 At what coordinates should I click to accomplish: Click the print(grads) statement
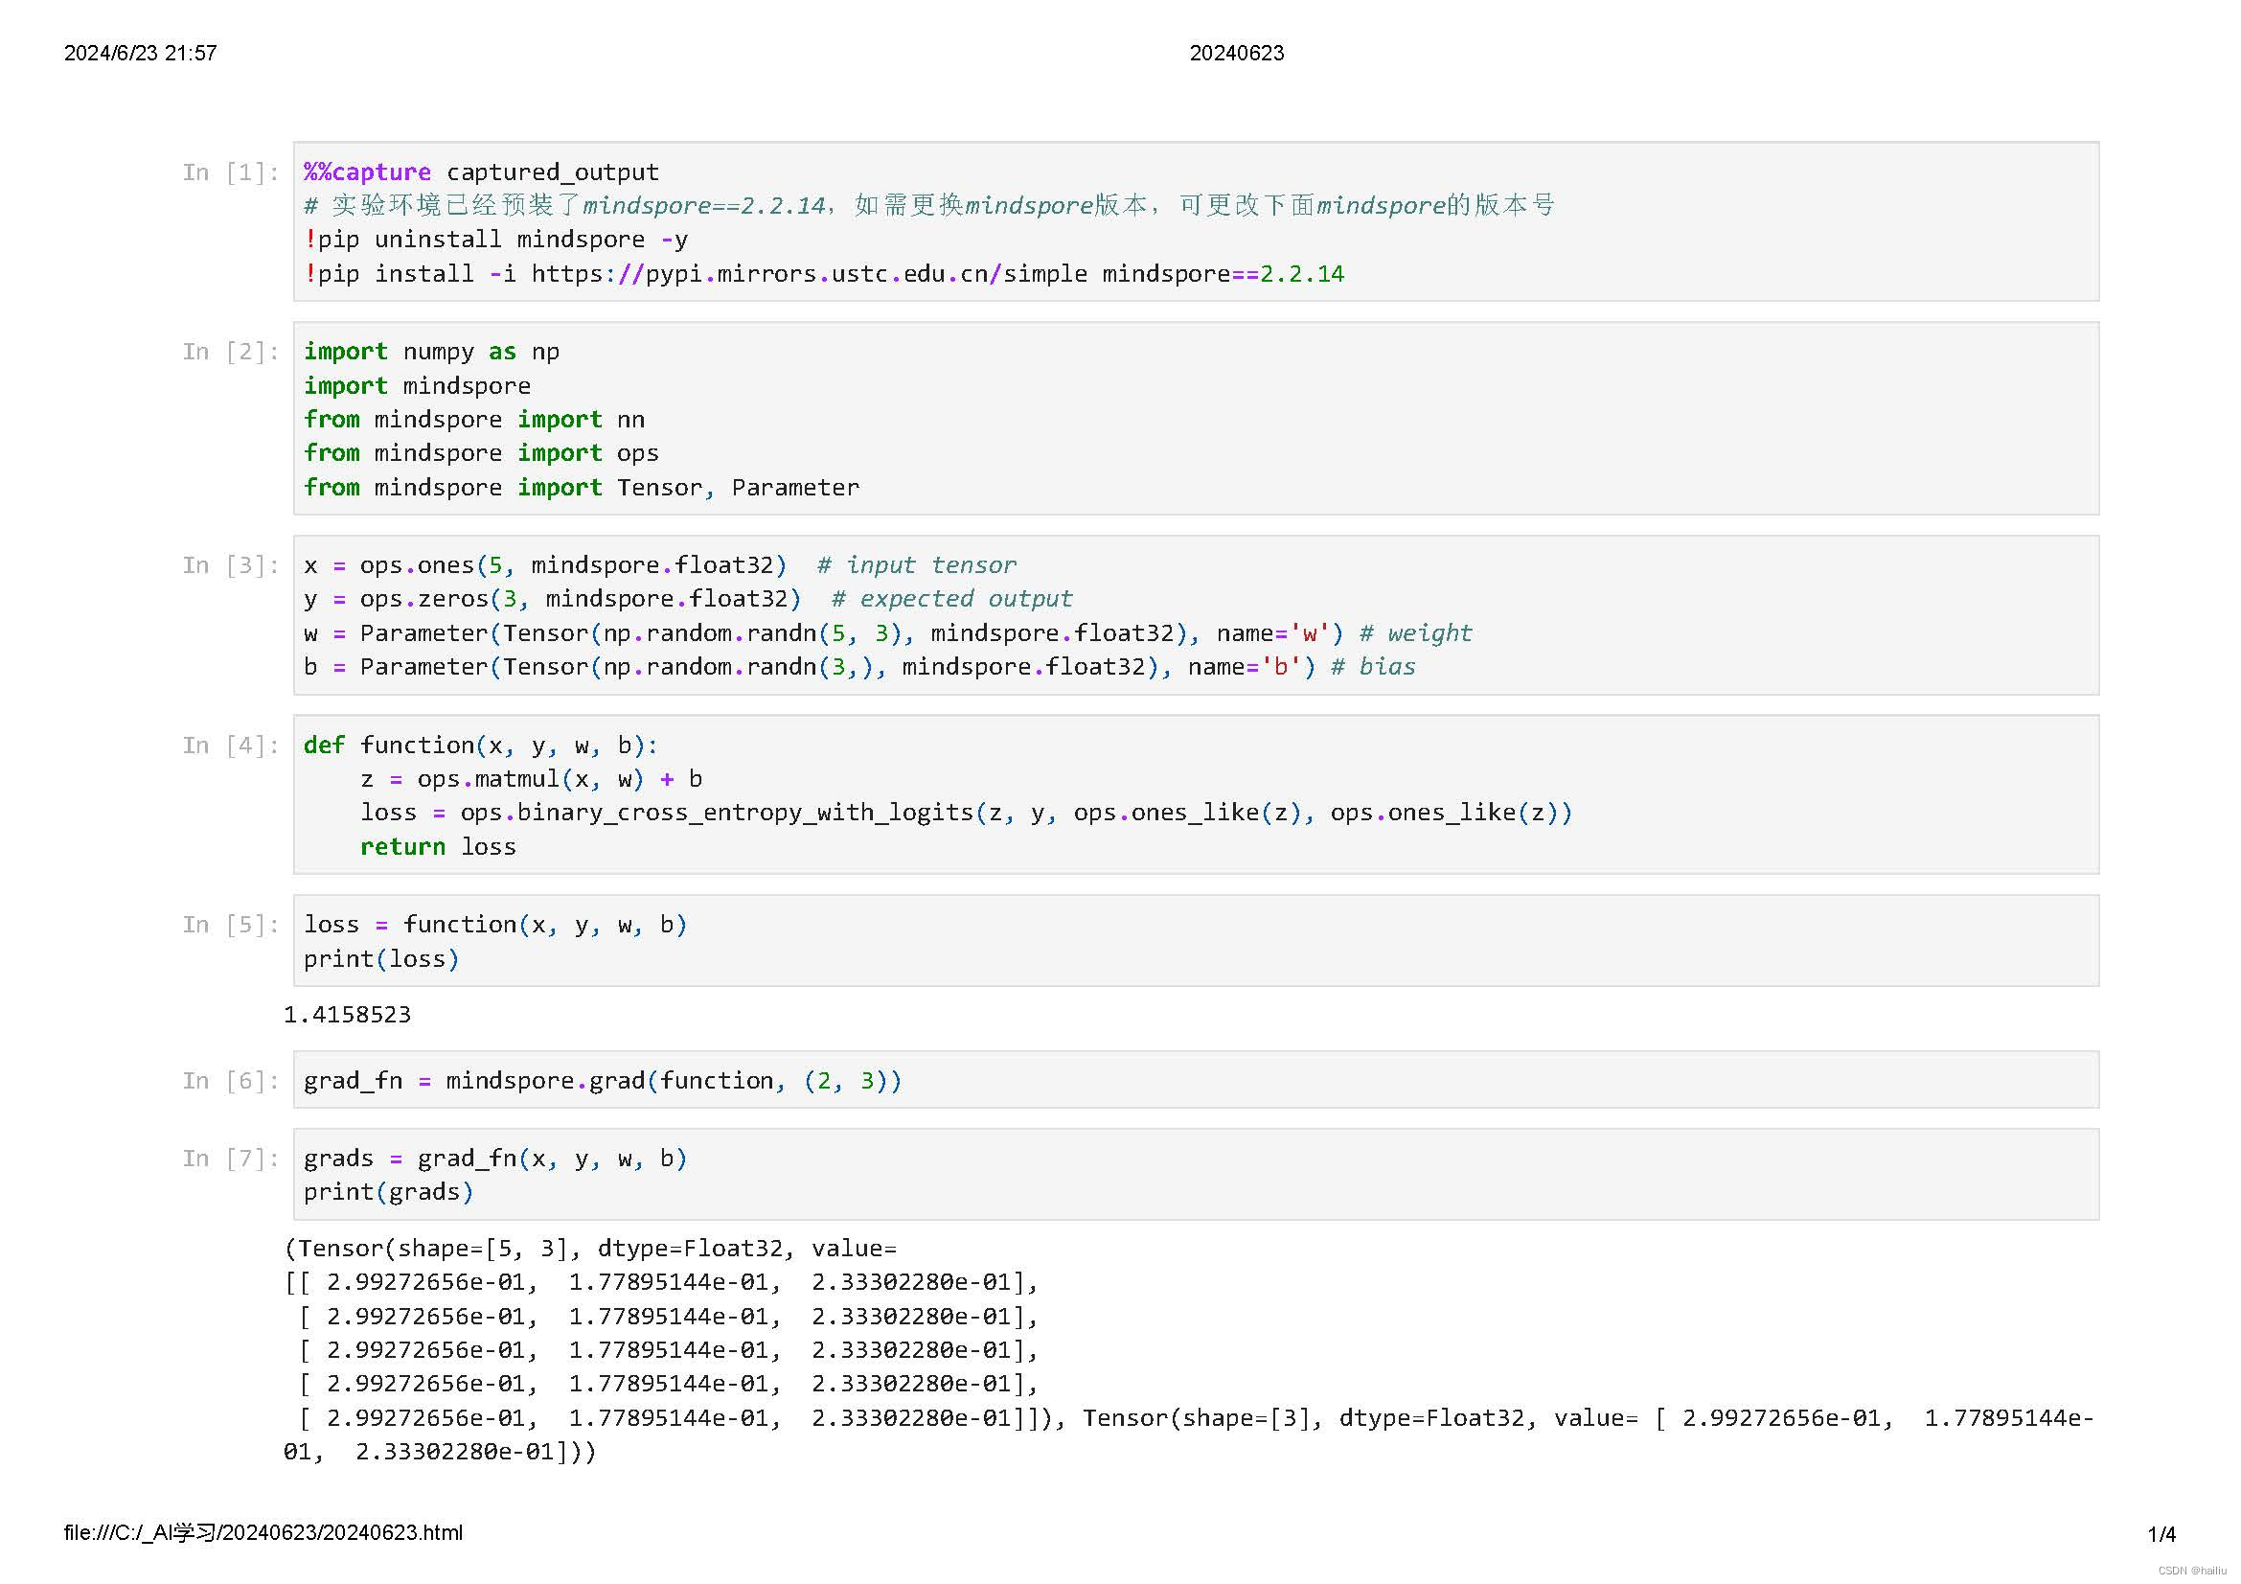pos(387,1193)
